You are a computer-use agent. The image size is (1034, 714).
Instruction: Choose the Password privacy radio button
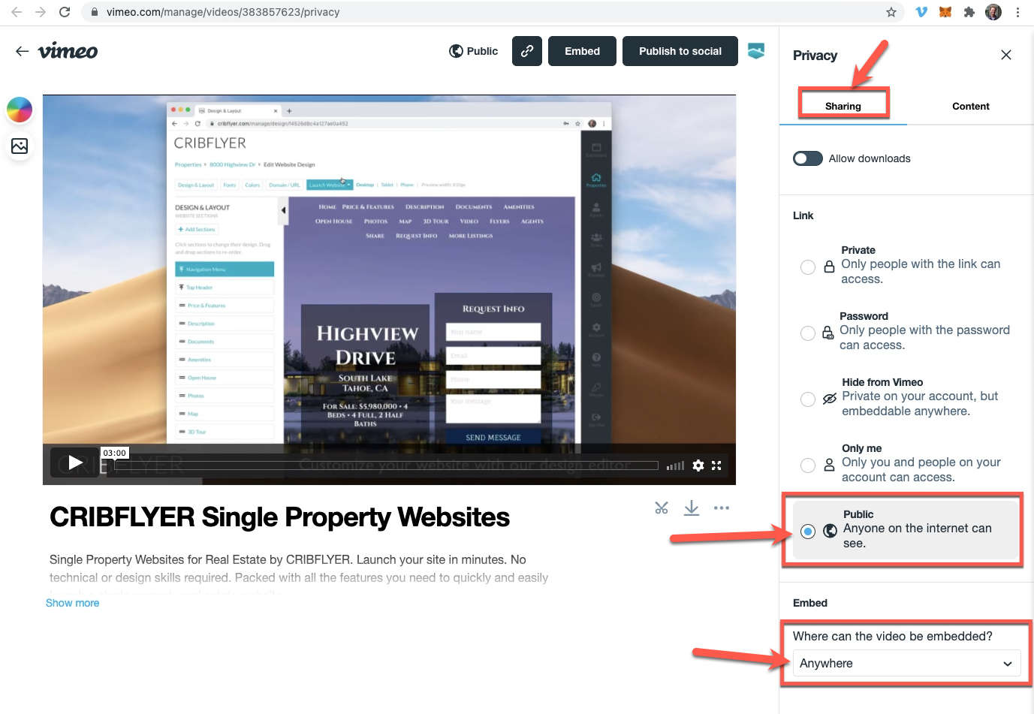tap(808, 333)
